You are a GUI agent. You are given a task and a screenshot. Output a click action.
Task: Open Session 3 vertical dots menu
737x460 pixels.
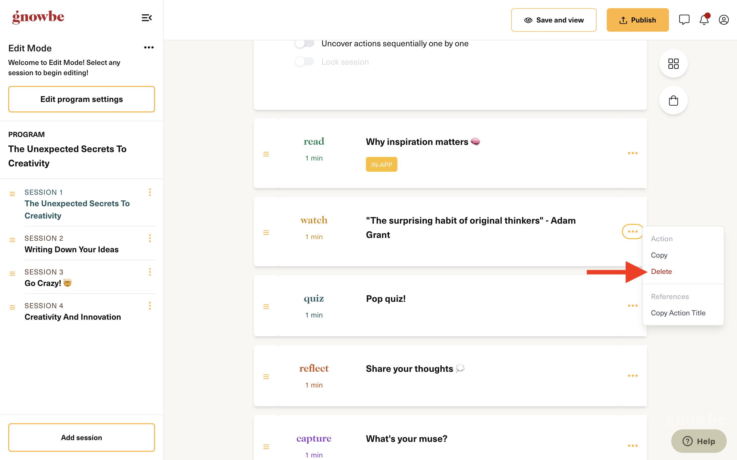click(150, 272)
